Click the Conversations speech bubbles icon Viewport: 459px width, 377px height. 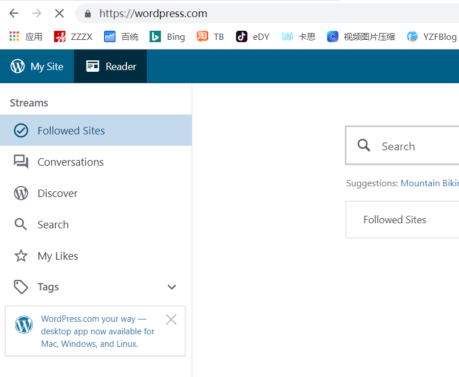pyautogui.click(x=21, y=162)
